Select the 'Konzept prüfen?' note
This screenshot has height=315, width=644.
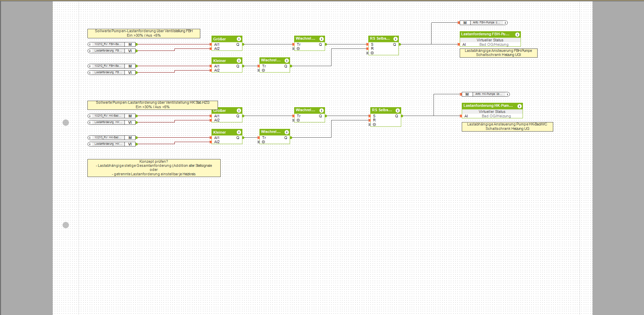click(x=154, y=168)
